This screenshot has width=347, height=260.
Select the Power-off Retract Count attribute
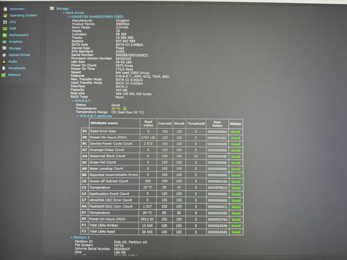tap(109, 181)
